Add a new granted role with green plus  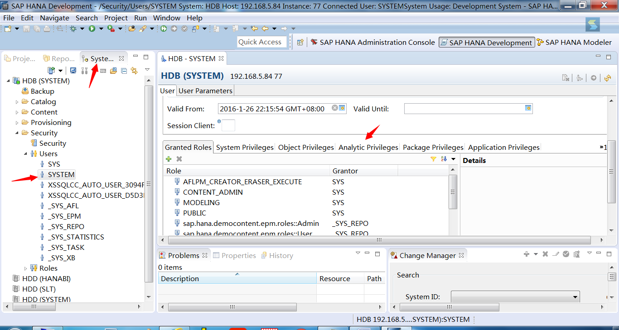168,159
